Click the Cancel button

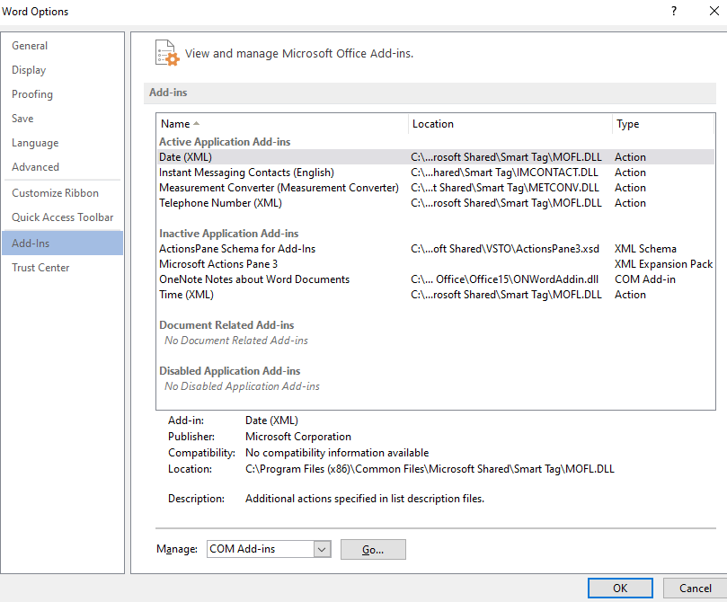pos(695,589)
